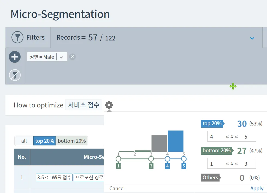
Task: Select the bottom 20% segment tab
Action: pyautogui.click(x=72, y=141)
